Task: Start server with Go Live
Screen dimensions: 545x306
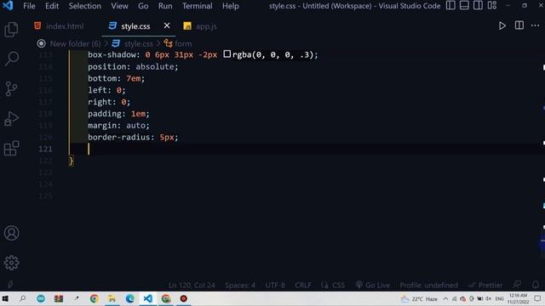Action: click(373, 286)
